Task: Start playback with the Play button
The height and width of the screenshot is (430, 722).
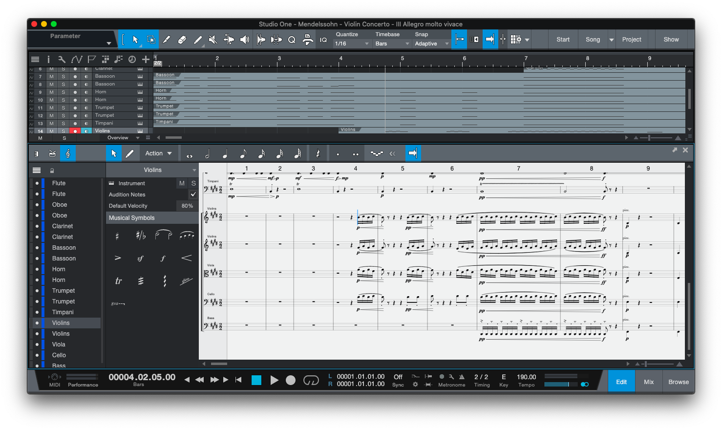Action: pyautogui.click(x=275, y=380)
